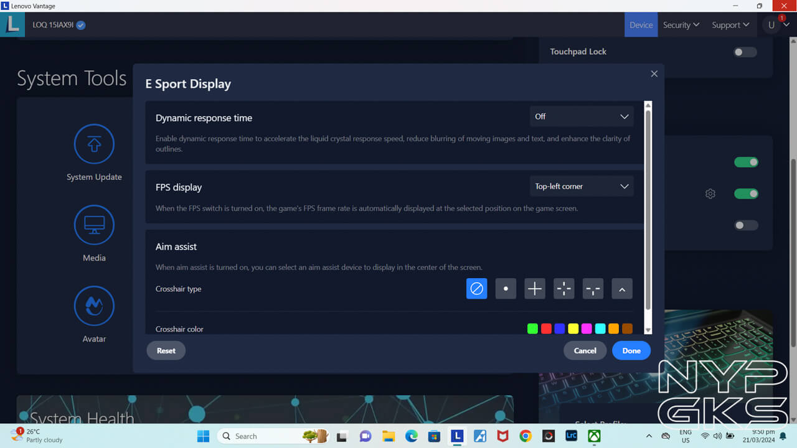
Task: Pick the green crosshair color swatch
Action: point(532,329)
